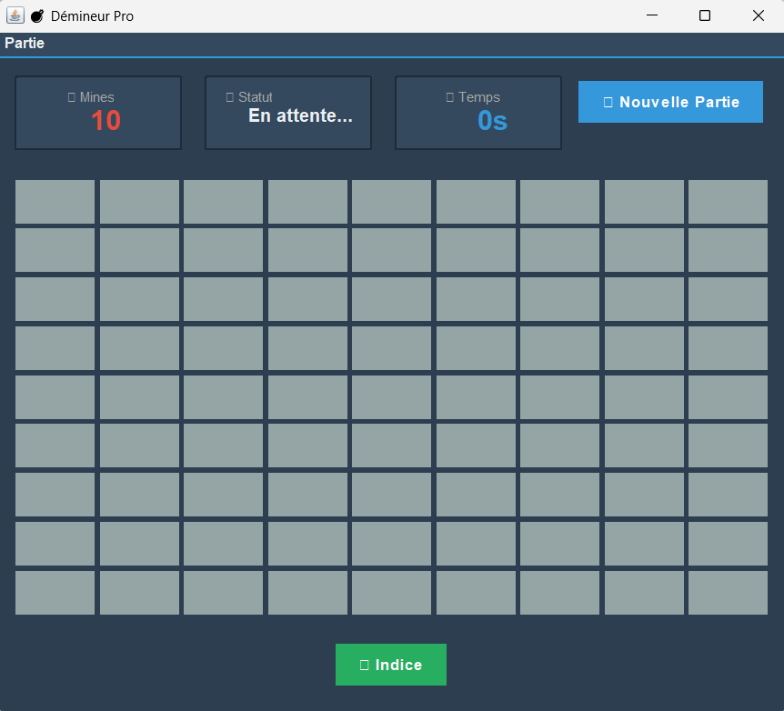Maximize the Démineur Pro window
The image size is (784, 711).
pos(704,15)
